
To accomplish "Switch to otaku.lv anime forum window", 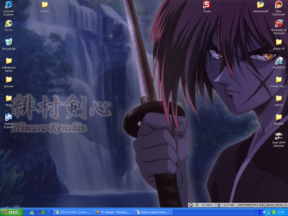I will 153,212.
